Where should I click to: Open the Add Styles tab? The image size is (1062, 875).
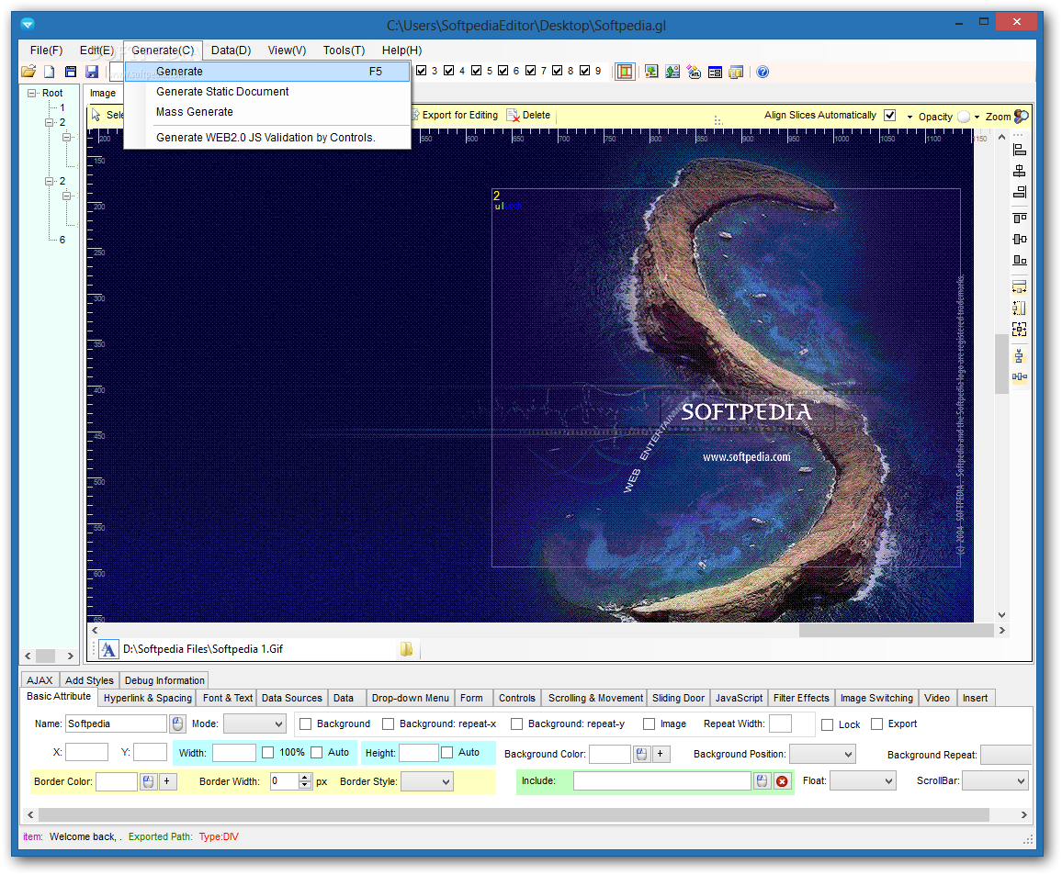tap(89, 680)
